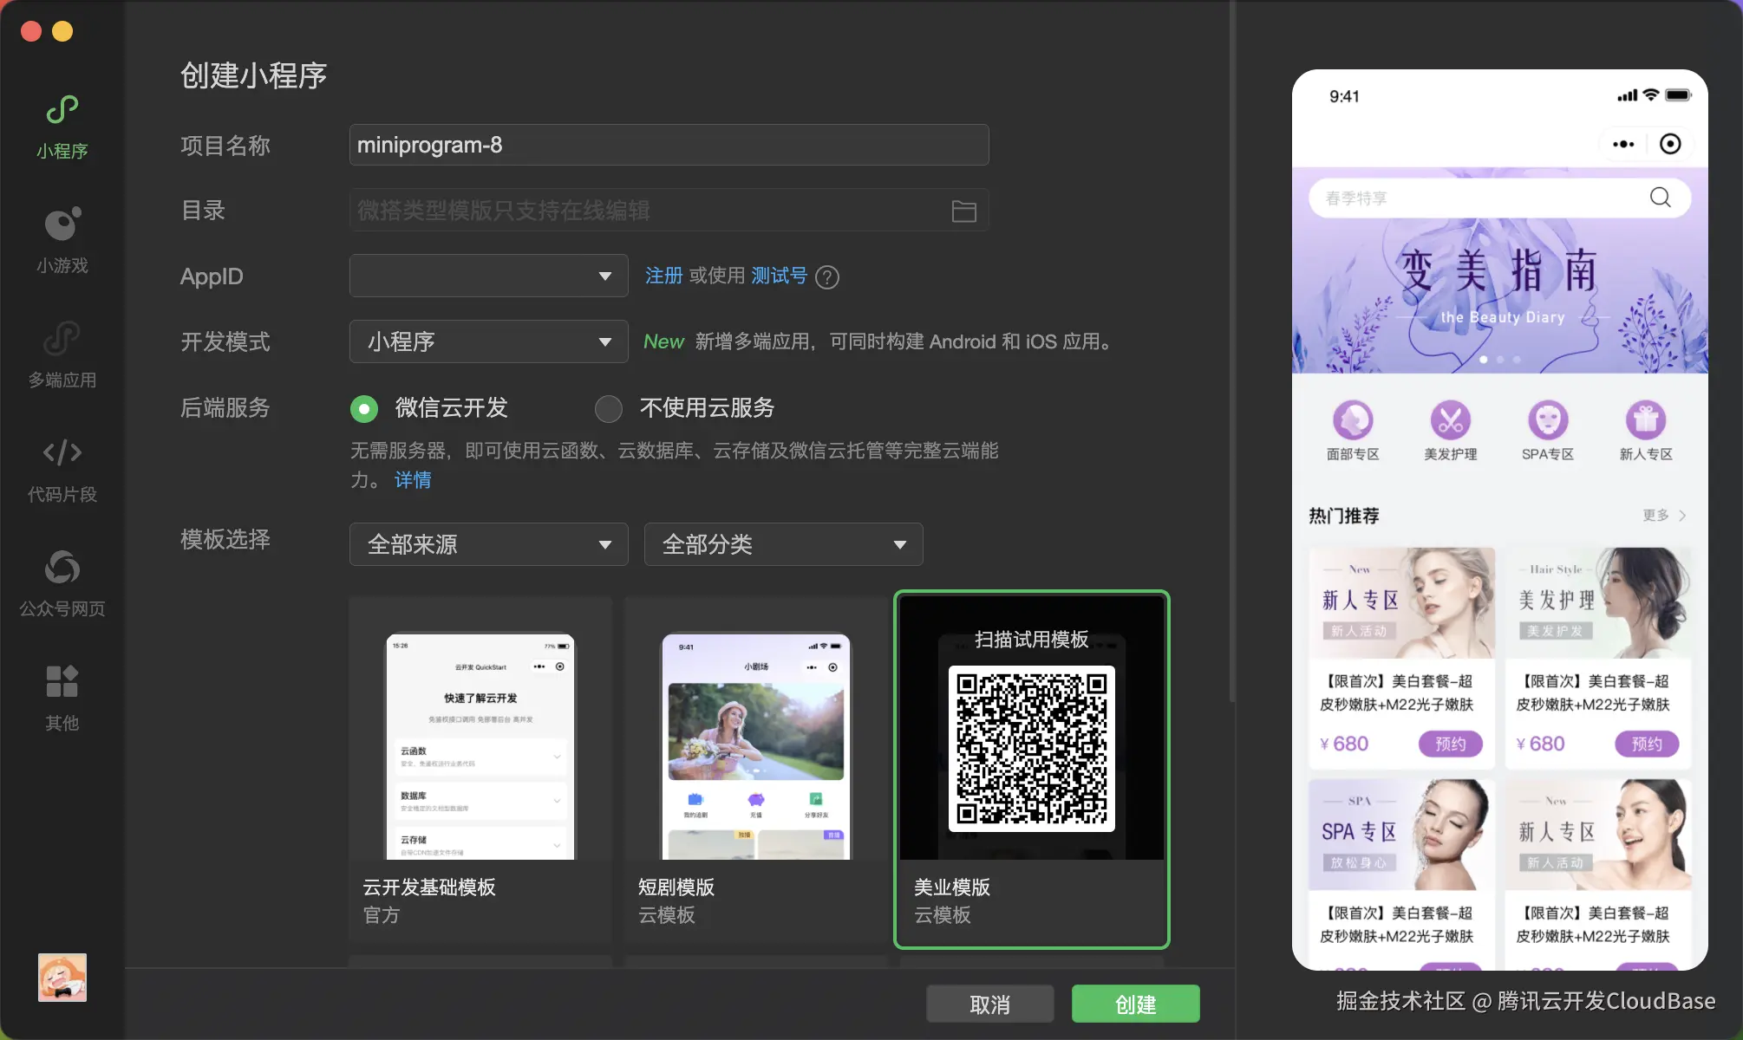Choose the 不使用云服务 radio option

click(609, 408)
